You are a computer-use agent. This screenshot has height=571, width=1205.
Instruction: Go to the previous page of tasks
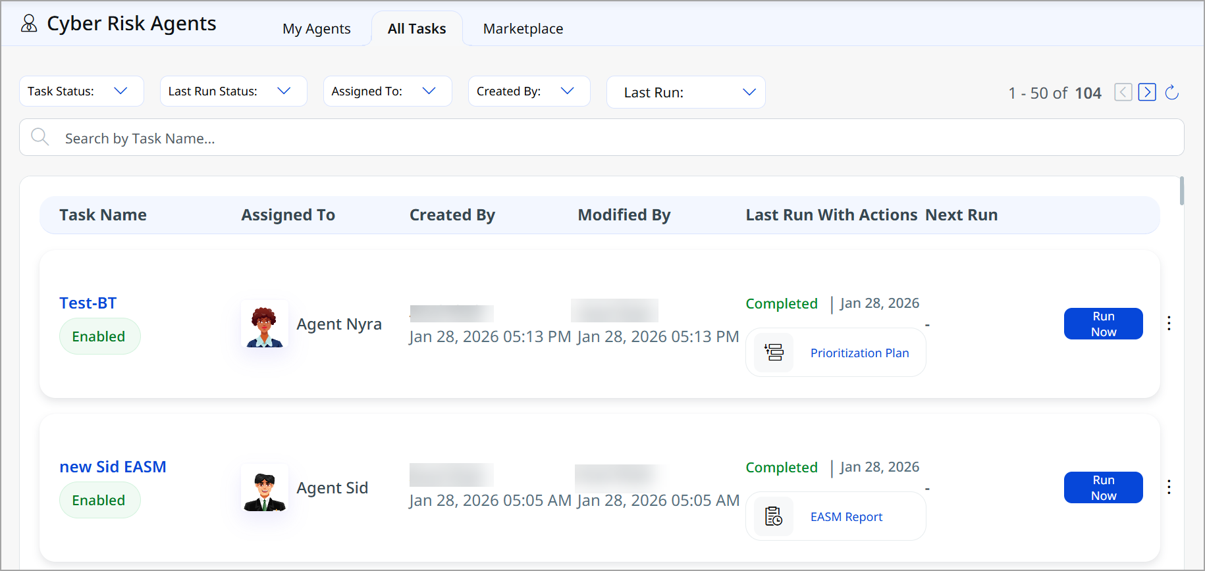[x=1123, y=92]
